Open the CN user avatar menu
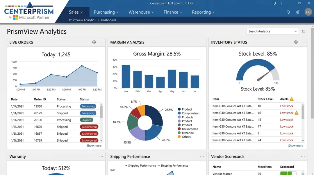Screen dimensions: 314x175 [308, 12]
